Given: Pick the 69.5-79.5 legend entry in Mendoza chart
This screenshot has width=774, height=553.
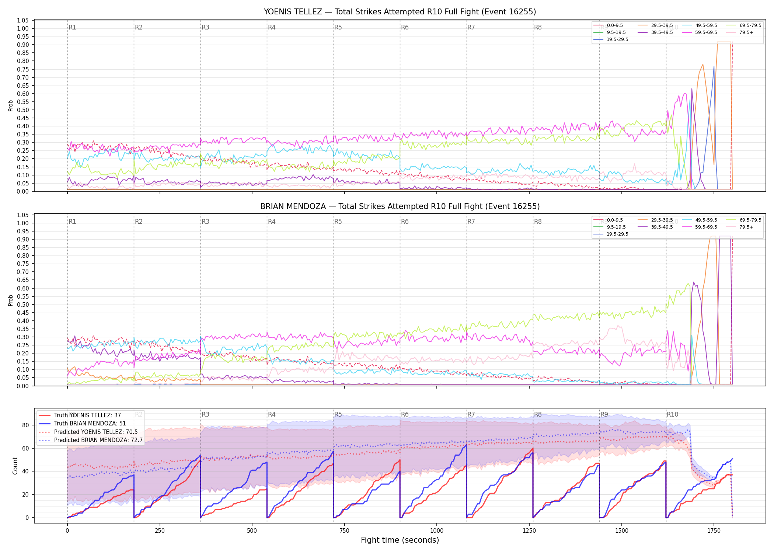Looking at the screenshot, I should point(743,220).
